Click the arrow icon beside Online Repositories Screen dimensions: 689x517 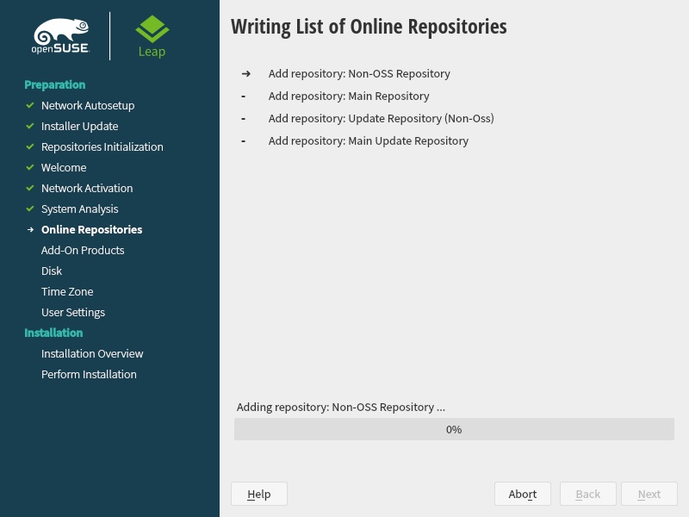coord(30,229)
